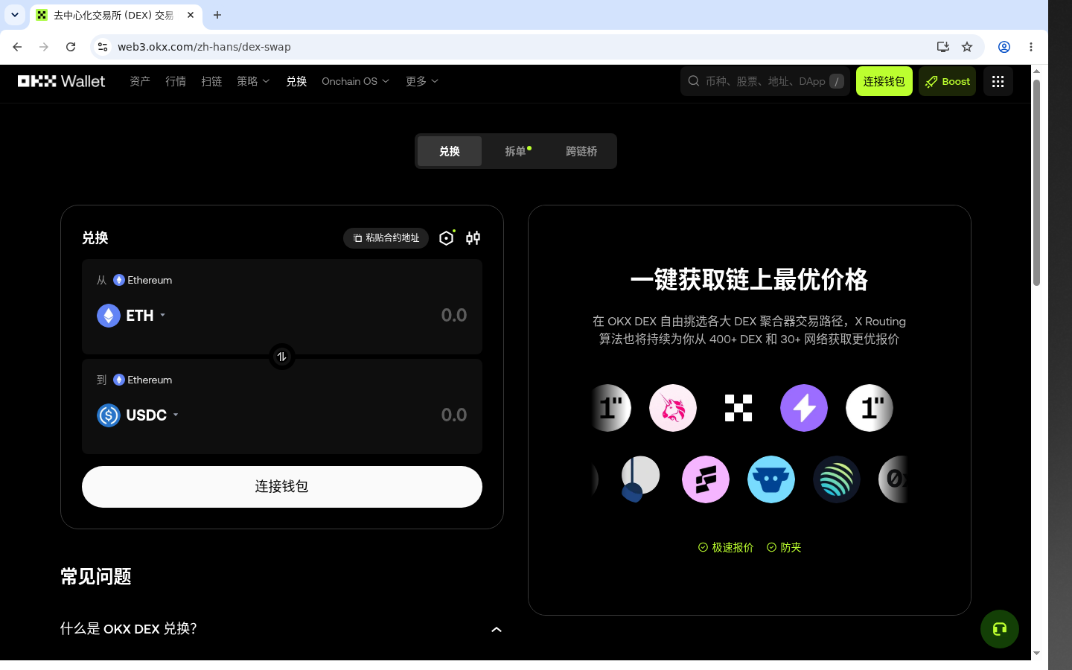
Task: Click the Ethereum network icon in the 从 row
Action: coord(119,280)
